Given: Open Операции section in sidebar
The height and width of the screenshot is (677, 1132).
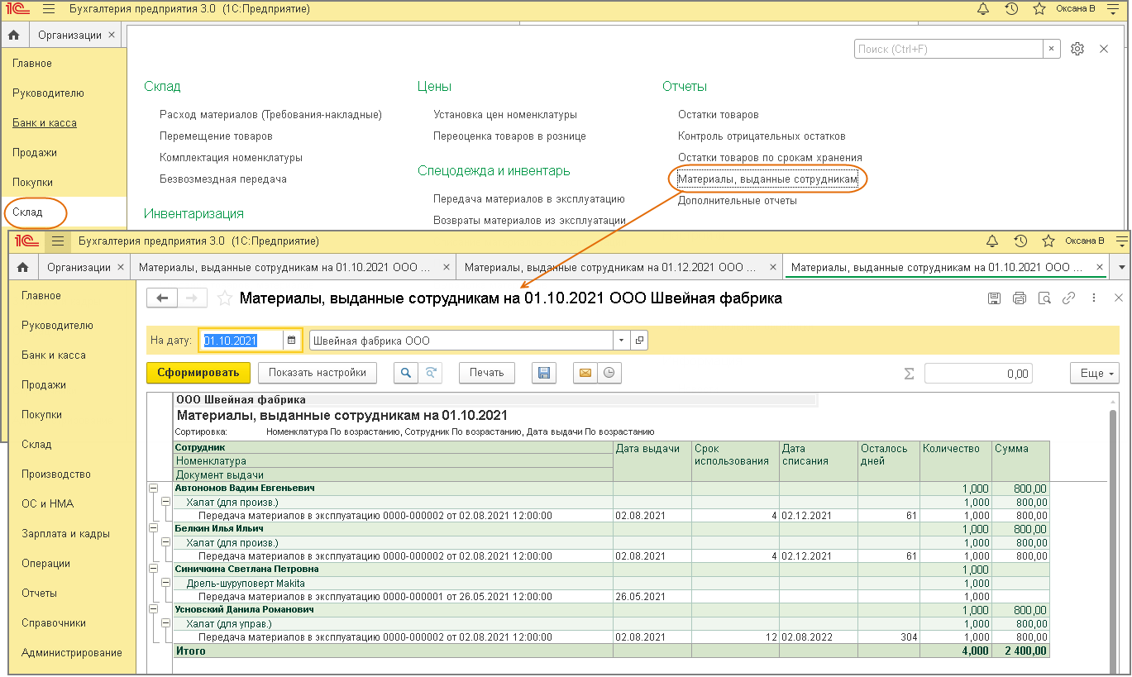Looking at the screenshot, I should pos(46,564).
